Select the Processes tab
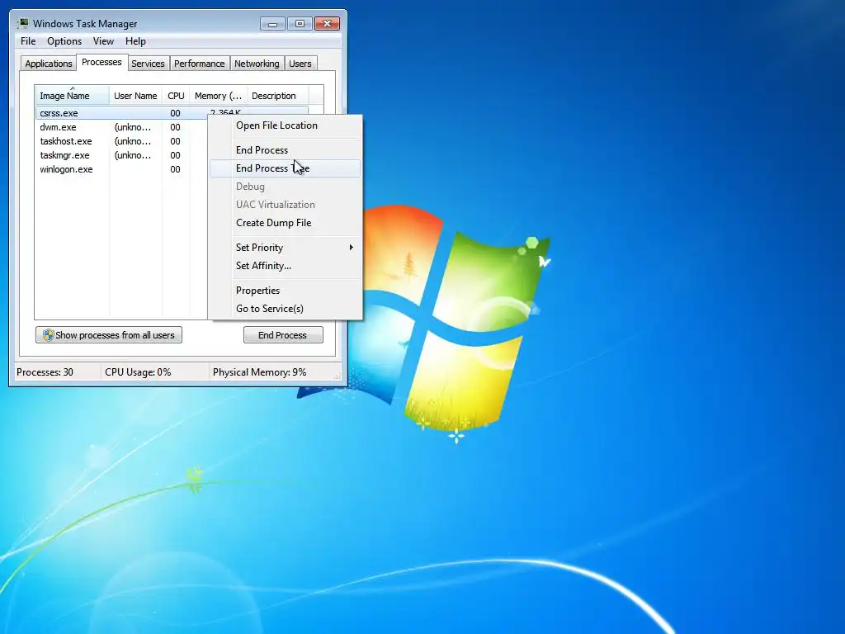 pos(101,62)
